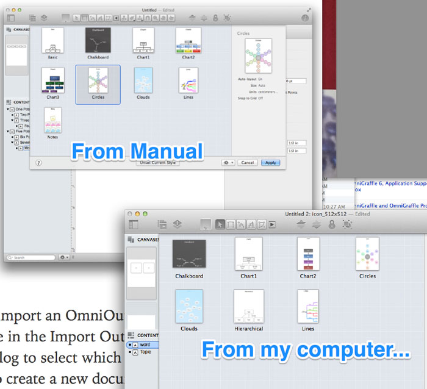The image size is (427, 389).
Task: Open the Inspector info icon in Untitled window
Action: click(x=305, y=18)
